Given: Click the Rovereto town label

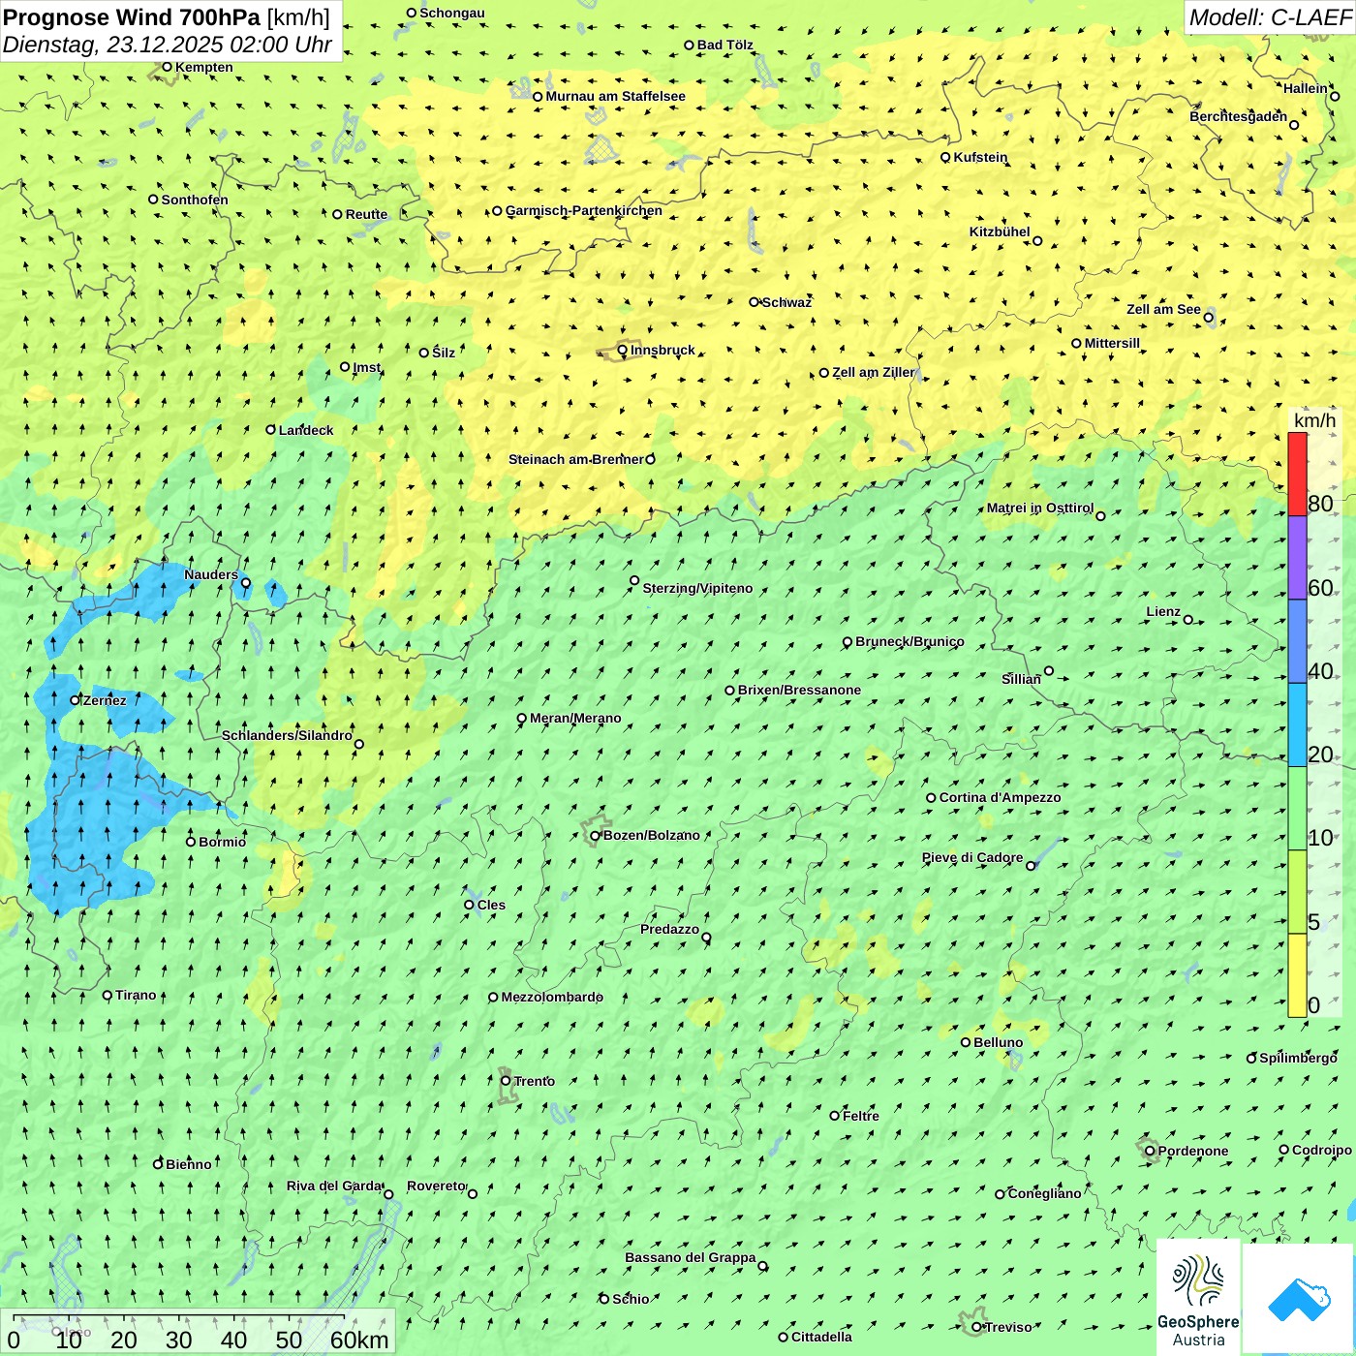Looking at the screenshot, I should (436, 1186).
